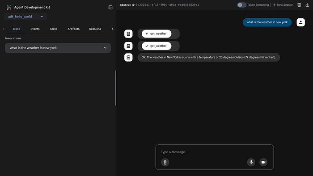Delete the session with the trash icon

(299, 5)
